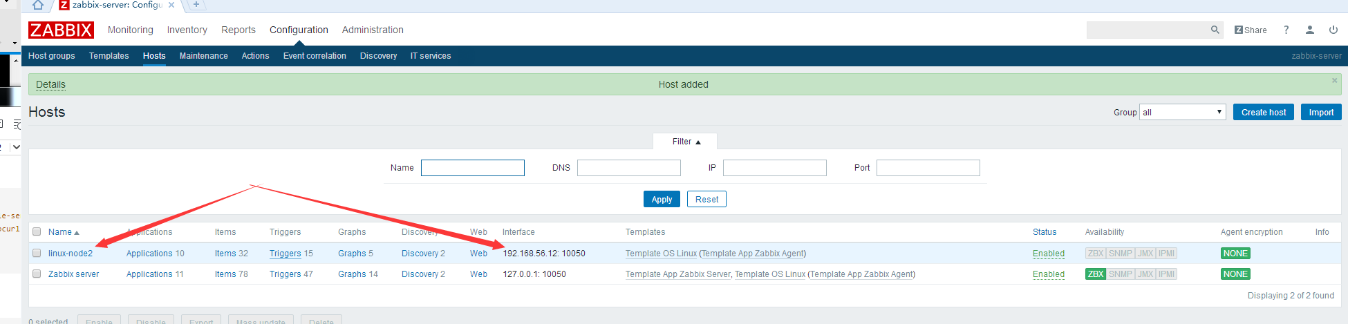The image size is (1348, 324).
Task: Open Triggers 15 for linux-node2
Action: (285, 254)
